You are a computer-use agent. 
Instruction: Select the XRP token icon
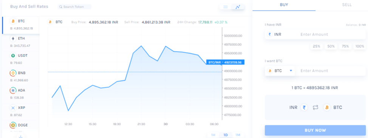(x=13, y=108)
